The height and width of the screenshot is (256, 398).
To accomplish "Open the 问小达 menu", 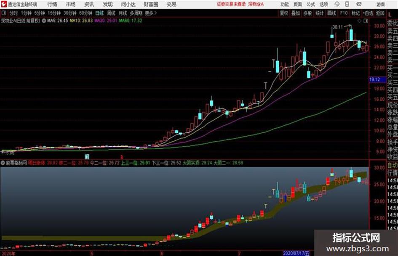I will [128, 4].
